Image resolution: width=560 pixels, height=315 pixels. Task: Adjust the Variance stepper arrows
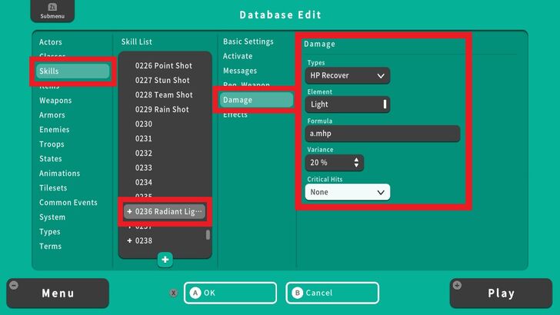click(x=355, y=163)
